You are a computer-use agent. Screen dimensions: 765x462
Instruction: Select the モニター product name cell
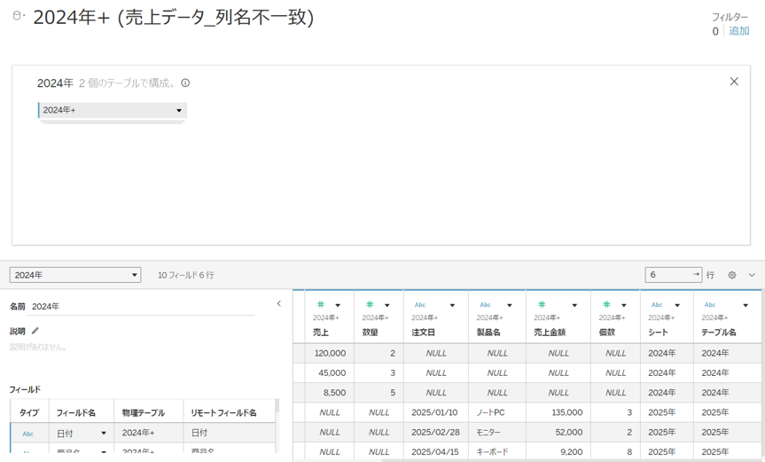(x=497, y=432)
